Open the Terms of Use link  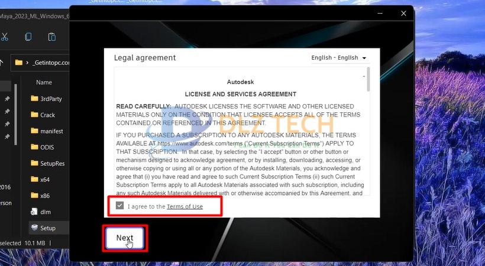185,207
